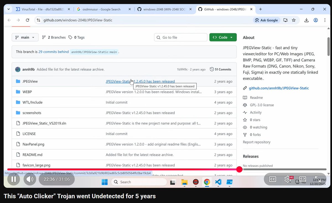The image size is (332, 203).
Task: Open the Releases heading link
Action: click(251, 156)
